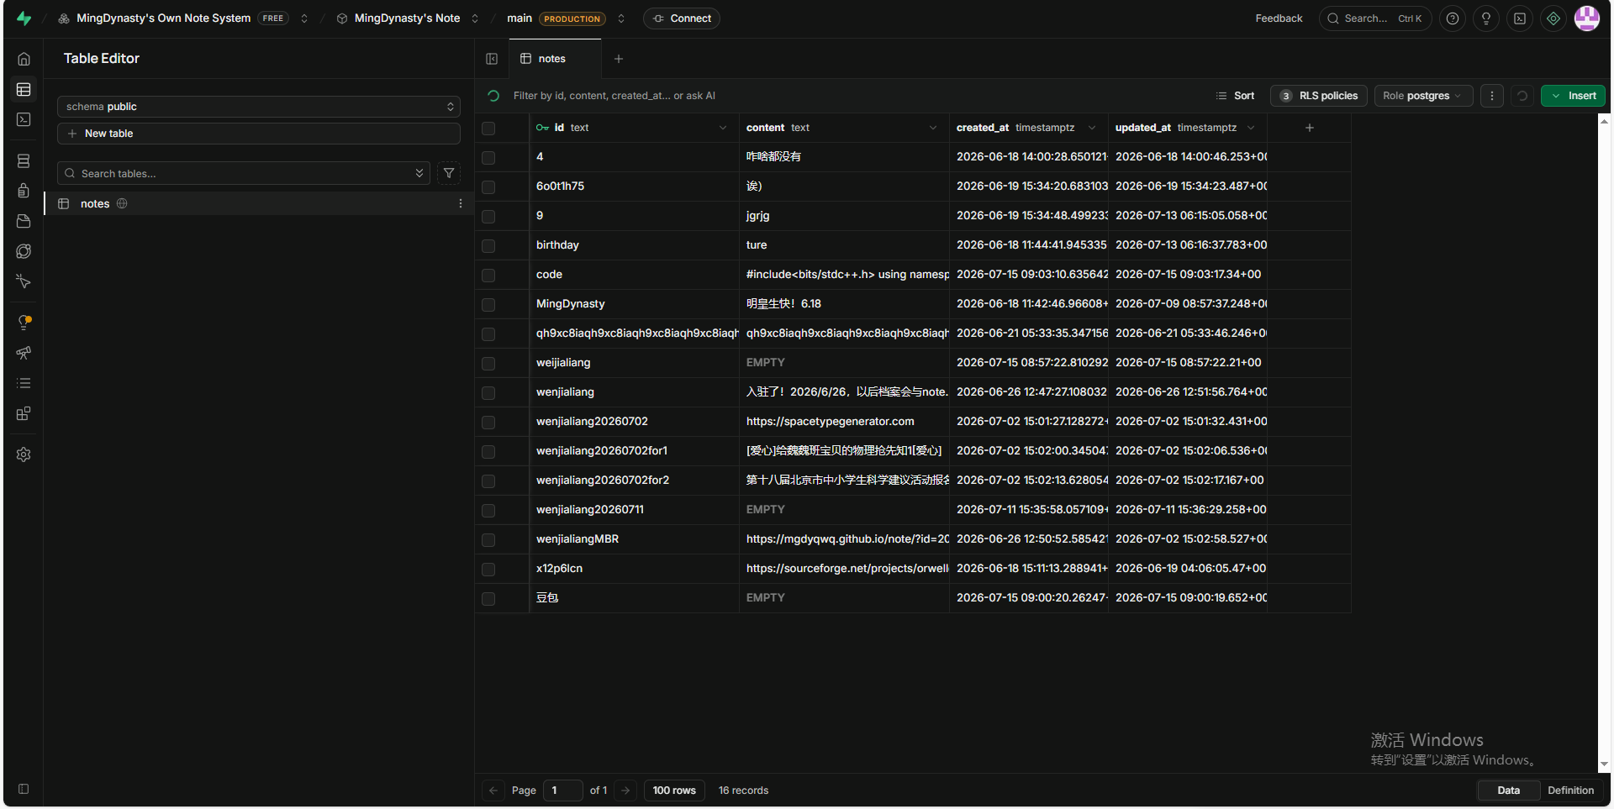This screenshot has height=809, width=1614.
Task: Open the Database icon in sidebar
Action: point(24,160)
